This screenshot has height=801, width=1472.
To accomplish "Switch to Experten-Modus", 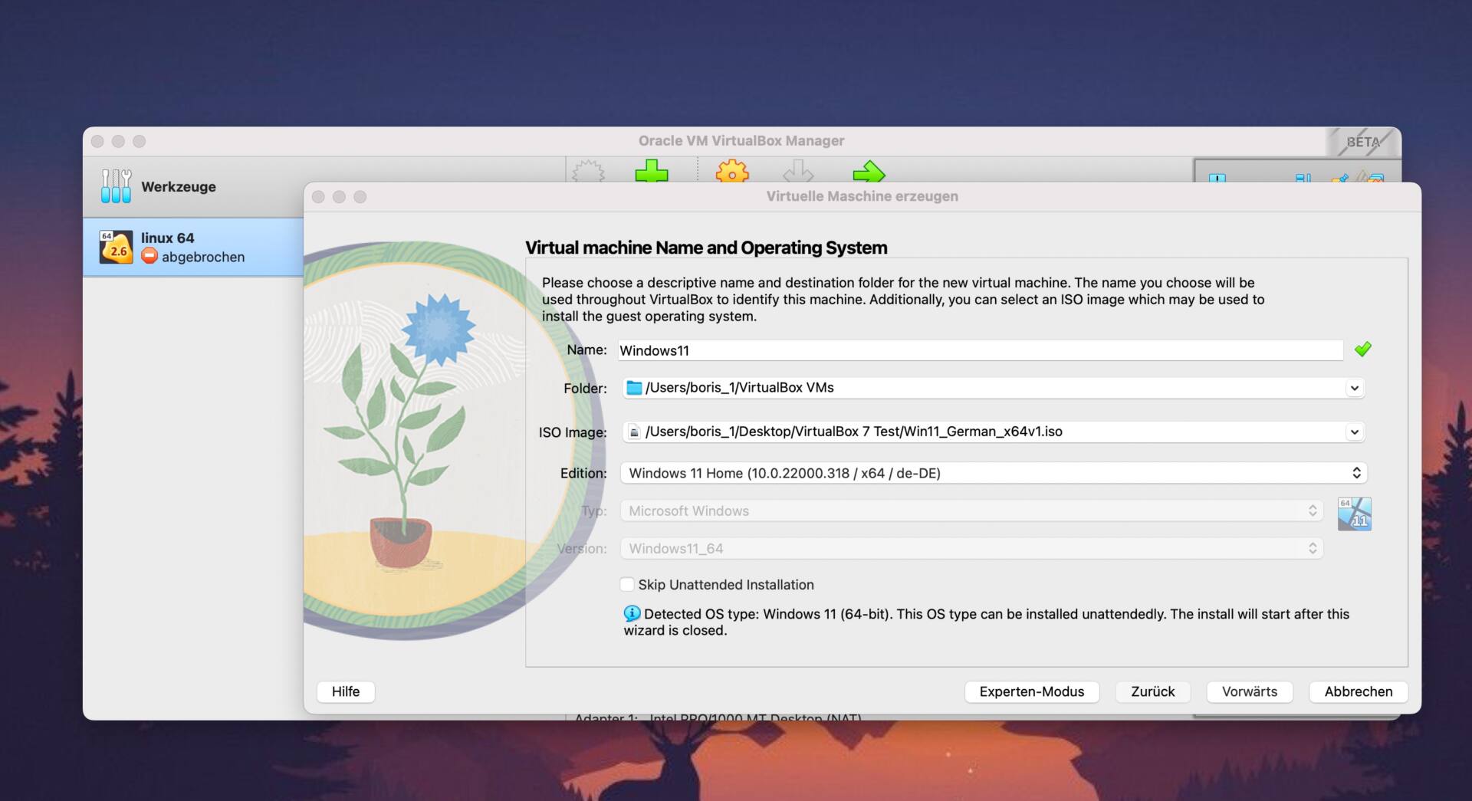I will pos(1031,691).
